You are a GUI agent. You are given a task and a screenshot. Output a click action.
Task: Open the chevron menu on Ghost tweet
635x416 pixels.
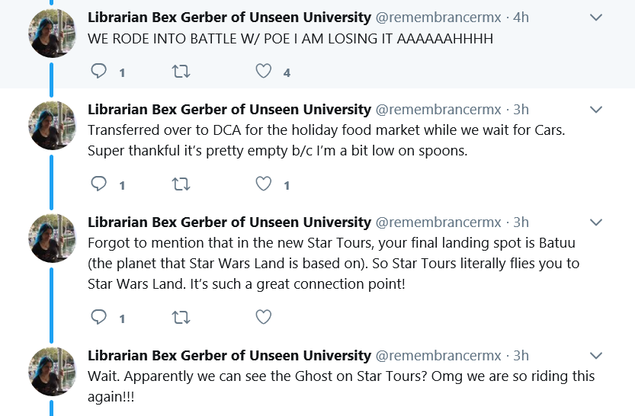coord(596,355)
